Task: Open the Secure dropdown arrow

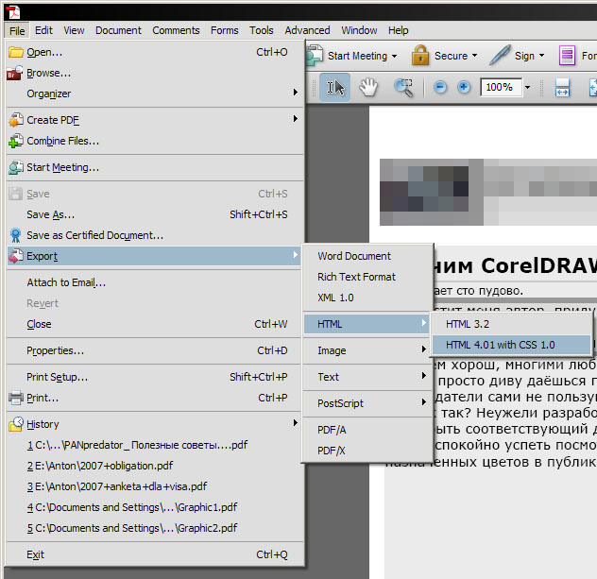Action: [474, 56]
